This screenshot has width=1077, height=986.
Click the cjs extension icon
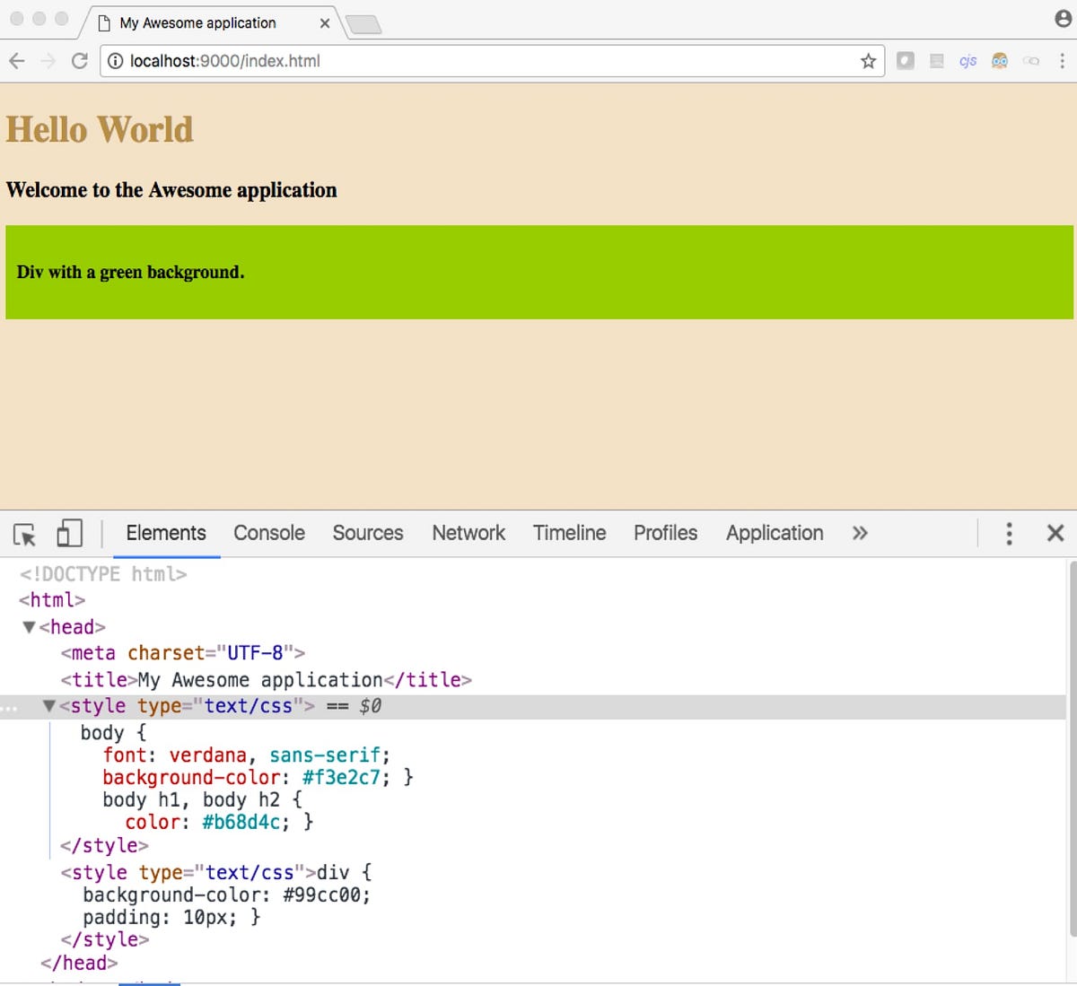pyautogui.click(x=968, y=61)
